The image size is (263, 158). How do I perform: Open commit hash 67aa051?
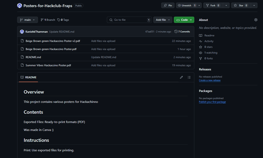(150, 31)
